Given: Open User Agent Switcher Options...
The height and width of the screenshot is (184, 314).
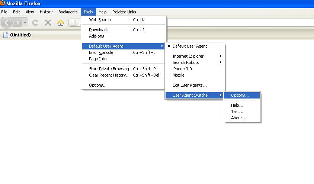Looking at the screenshot, I should 242,96.
